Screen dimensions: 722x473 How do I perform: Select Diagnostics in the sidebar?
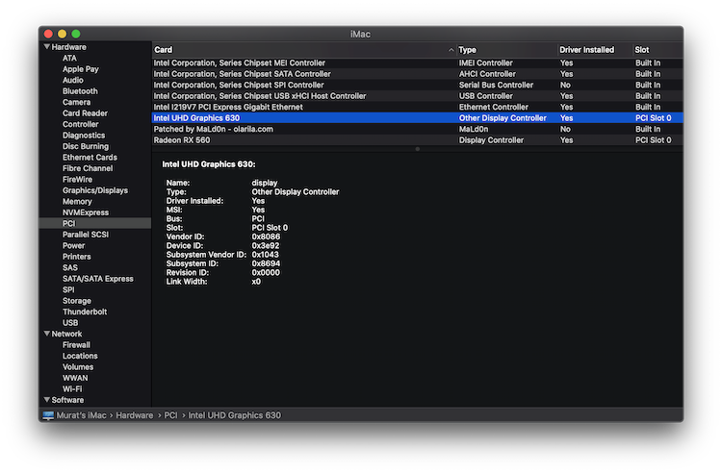pyautogui.click(x=84, y=136)
